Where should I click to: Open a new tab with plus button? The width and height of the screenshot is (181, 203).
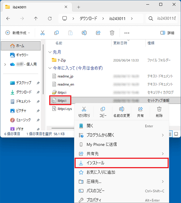point(79,7)
